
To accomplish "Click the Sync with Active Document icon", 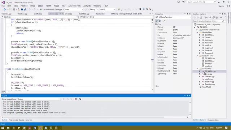I will click(x=210, y=18).
